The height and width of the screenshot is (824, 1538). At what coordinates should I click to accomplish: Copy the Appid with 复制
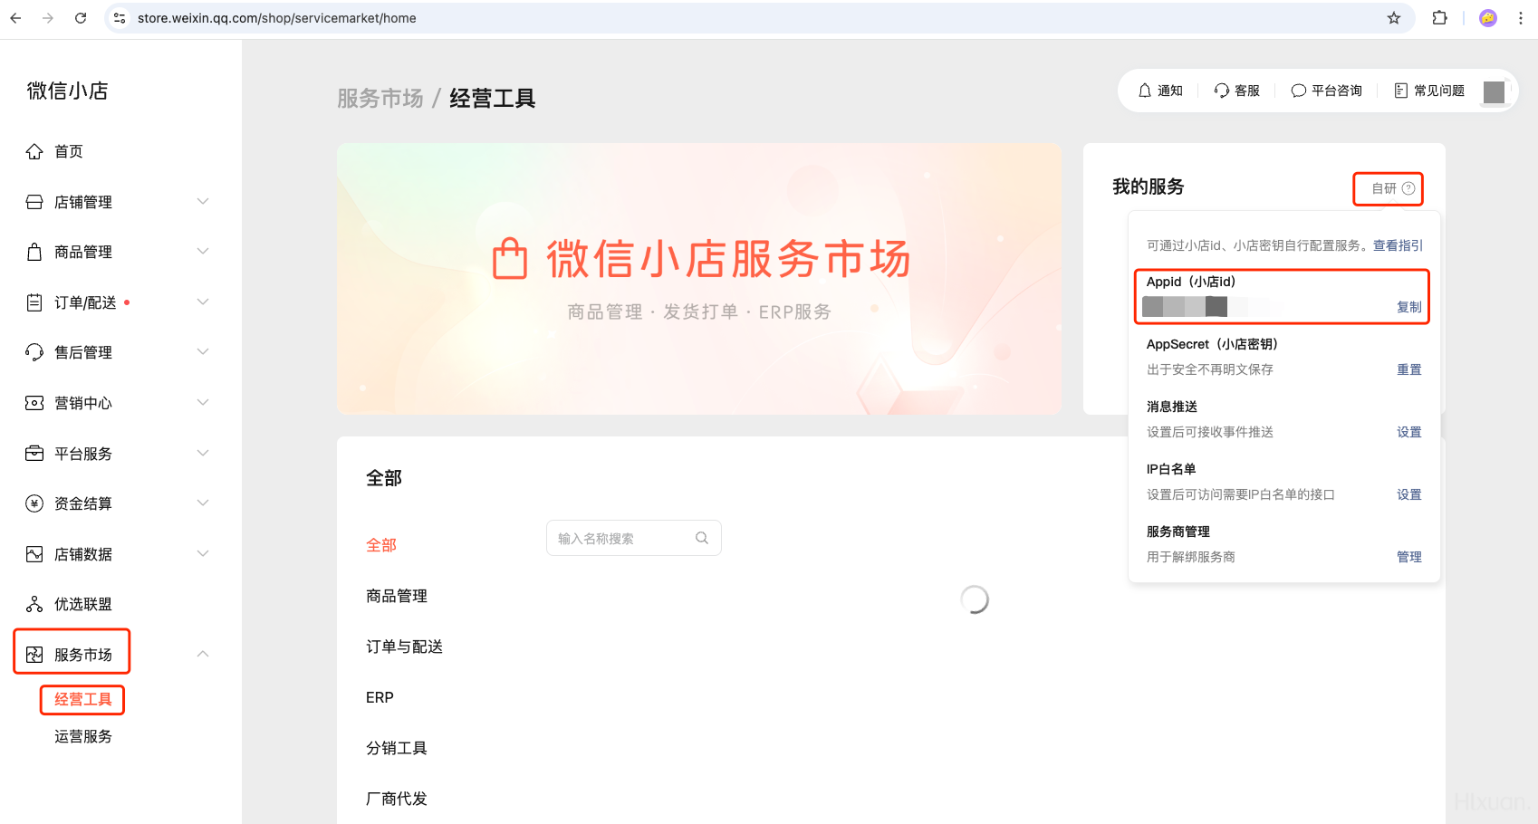1409,307
